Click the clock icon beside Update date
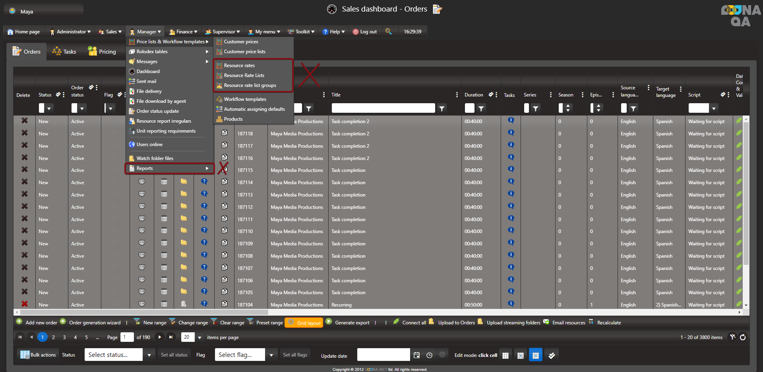 coord(429,355)
